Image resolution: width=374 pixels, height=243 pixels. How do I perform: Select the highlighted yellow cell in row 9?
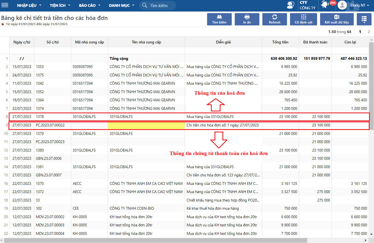point(146,125)
